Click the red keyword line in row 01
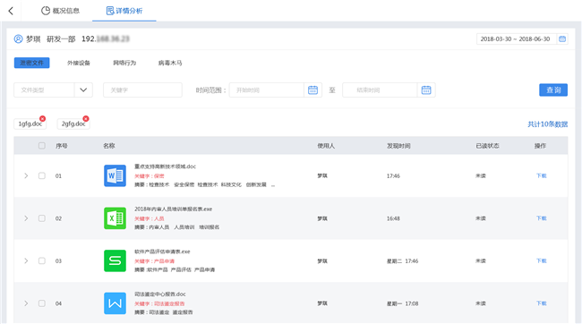This screenshot has height=324, width=582. (150, 176)
